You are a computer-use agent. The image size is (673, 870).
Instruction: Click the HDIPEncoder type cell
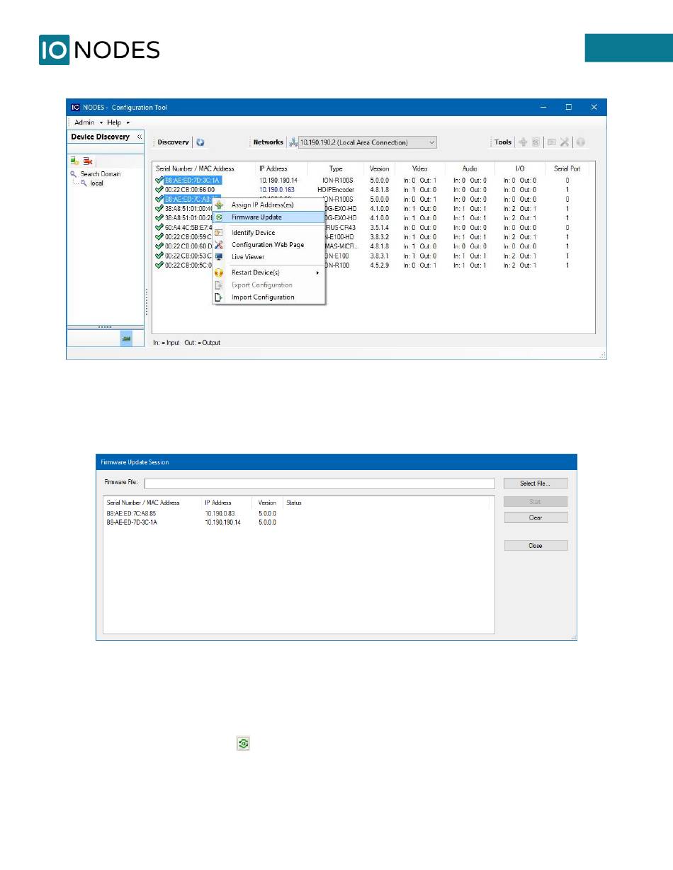pyautogui.click(x=336, y=190)
